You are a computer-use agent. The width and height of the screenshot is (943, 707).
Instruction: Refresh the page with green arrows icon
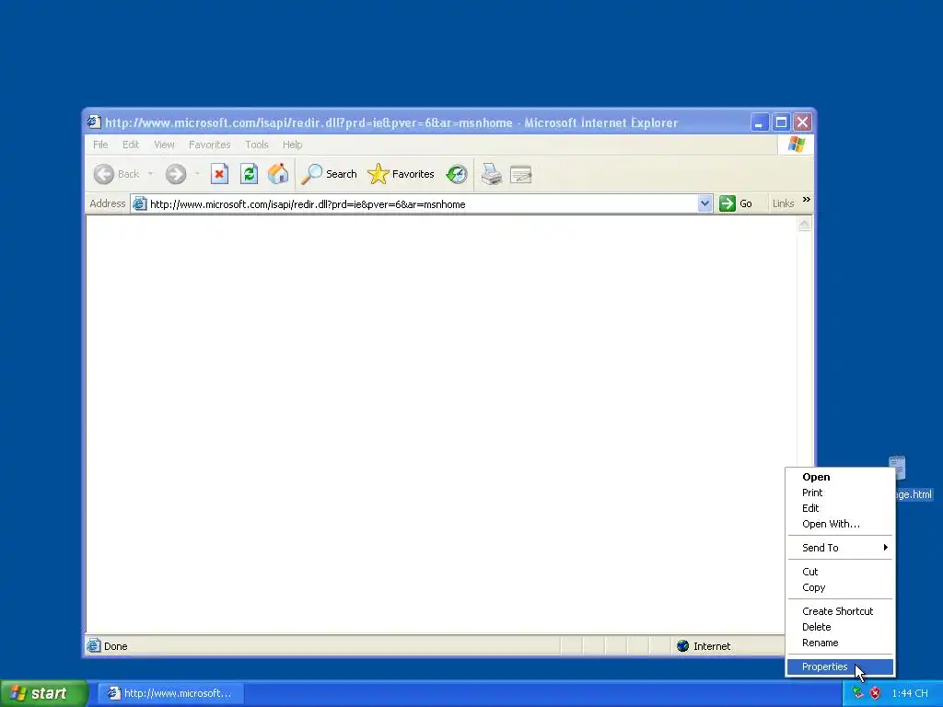pyautogui.click(x=249, y=174)
